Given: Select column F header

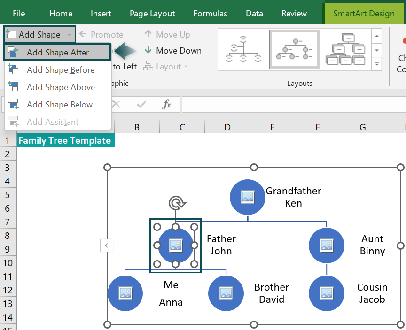Looking at the screenshot, I should coord(318,127).
